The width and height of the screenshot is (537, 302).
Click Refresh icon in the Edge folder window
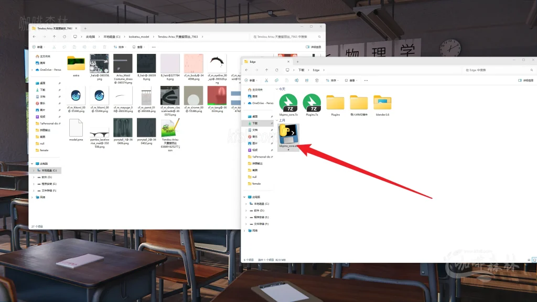[276, 70]
